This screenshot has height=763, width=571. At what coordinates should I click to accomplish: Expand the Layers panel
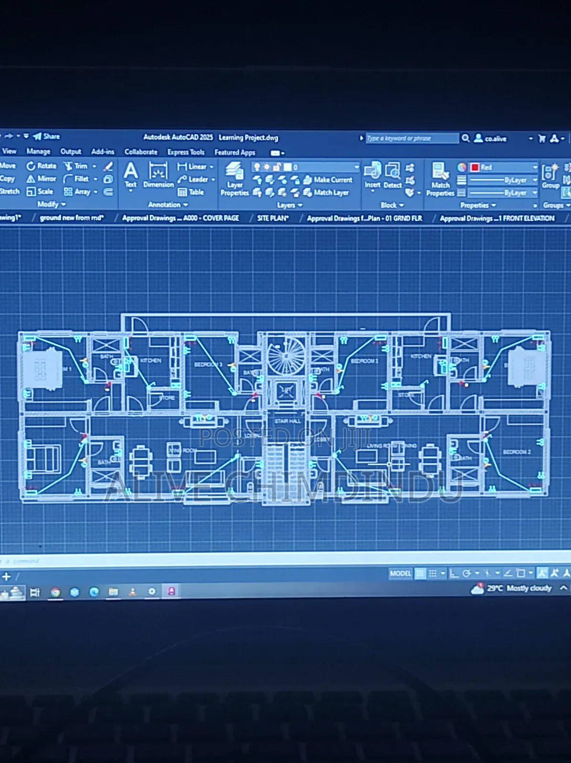tap(290, 205)
